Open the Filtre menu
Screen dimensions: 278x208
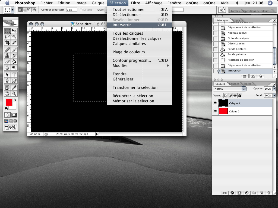click(135, 3)
